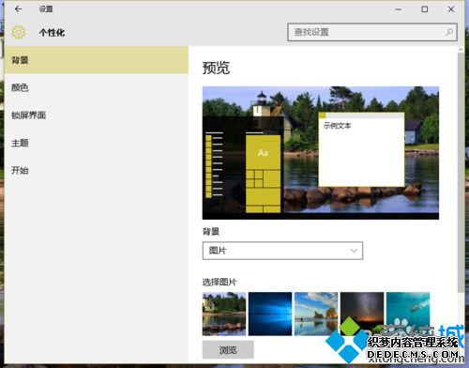This screenshot has width=469, height=368.
Task: Click the settings gear icon
Action: point(19,32)
